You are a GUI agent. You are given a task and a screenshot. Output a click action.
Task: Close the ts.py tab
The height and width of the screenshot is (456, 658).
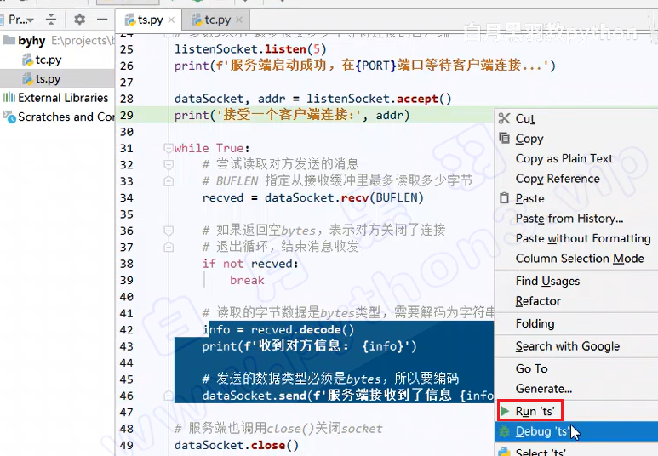point(171,20)
